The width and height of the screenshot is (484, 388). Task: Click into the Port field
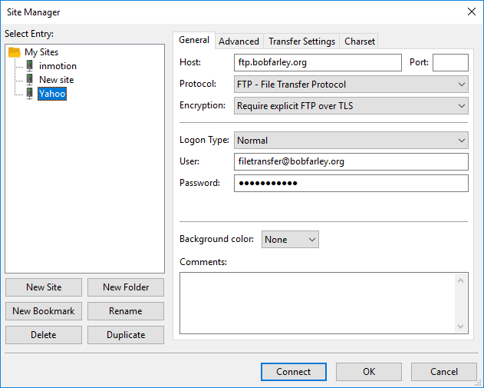[x=450, y=63]
